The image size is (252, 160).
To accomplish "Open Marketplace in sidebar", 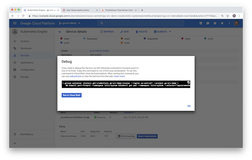I will pyautogui.click(x=27, y=134).
